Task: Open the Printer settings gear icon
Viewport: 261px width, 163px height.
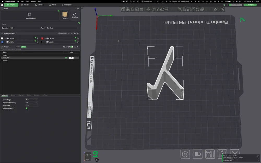Action: click(x=78, y=8)
